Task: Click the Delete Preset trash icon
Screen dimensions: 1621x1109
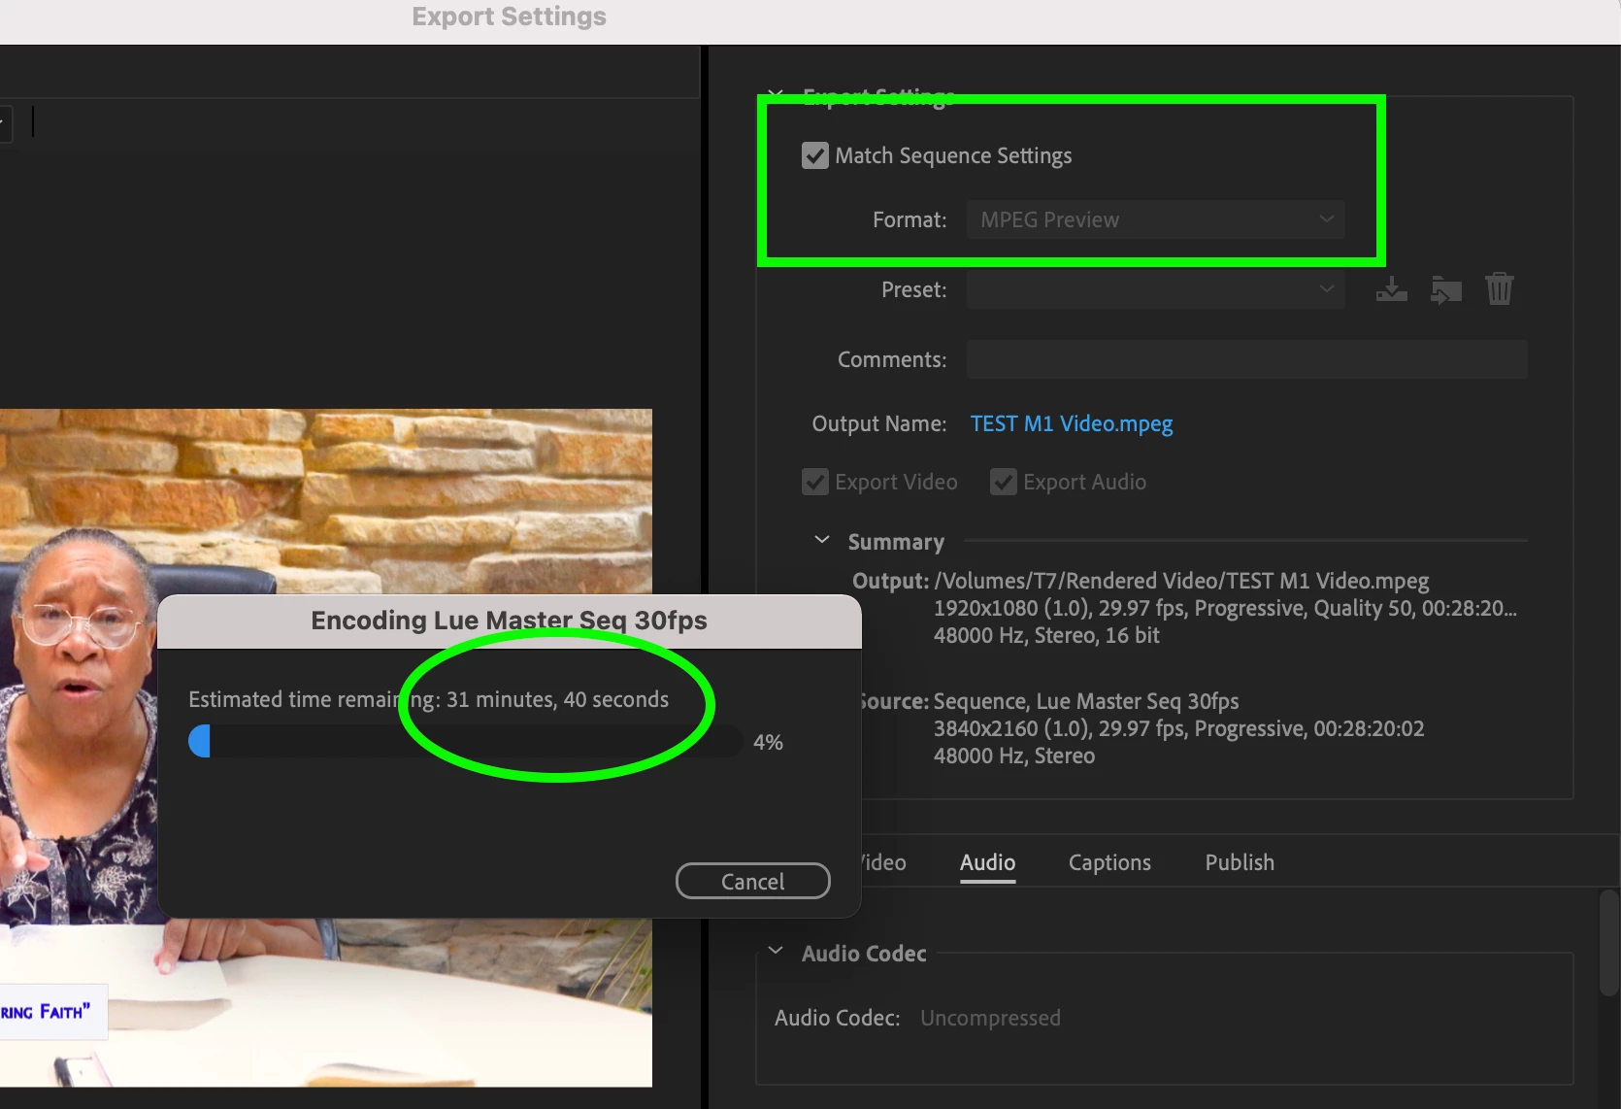Action: coord(1500,288)
